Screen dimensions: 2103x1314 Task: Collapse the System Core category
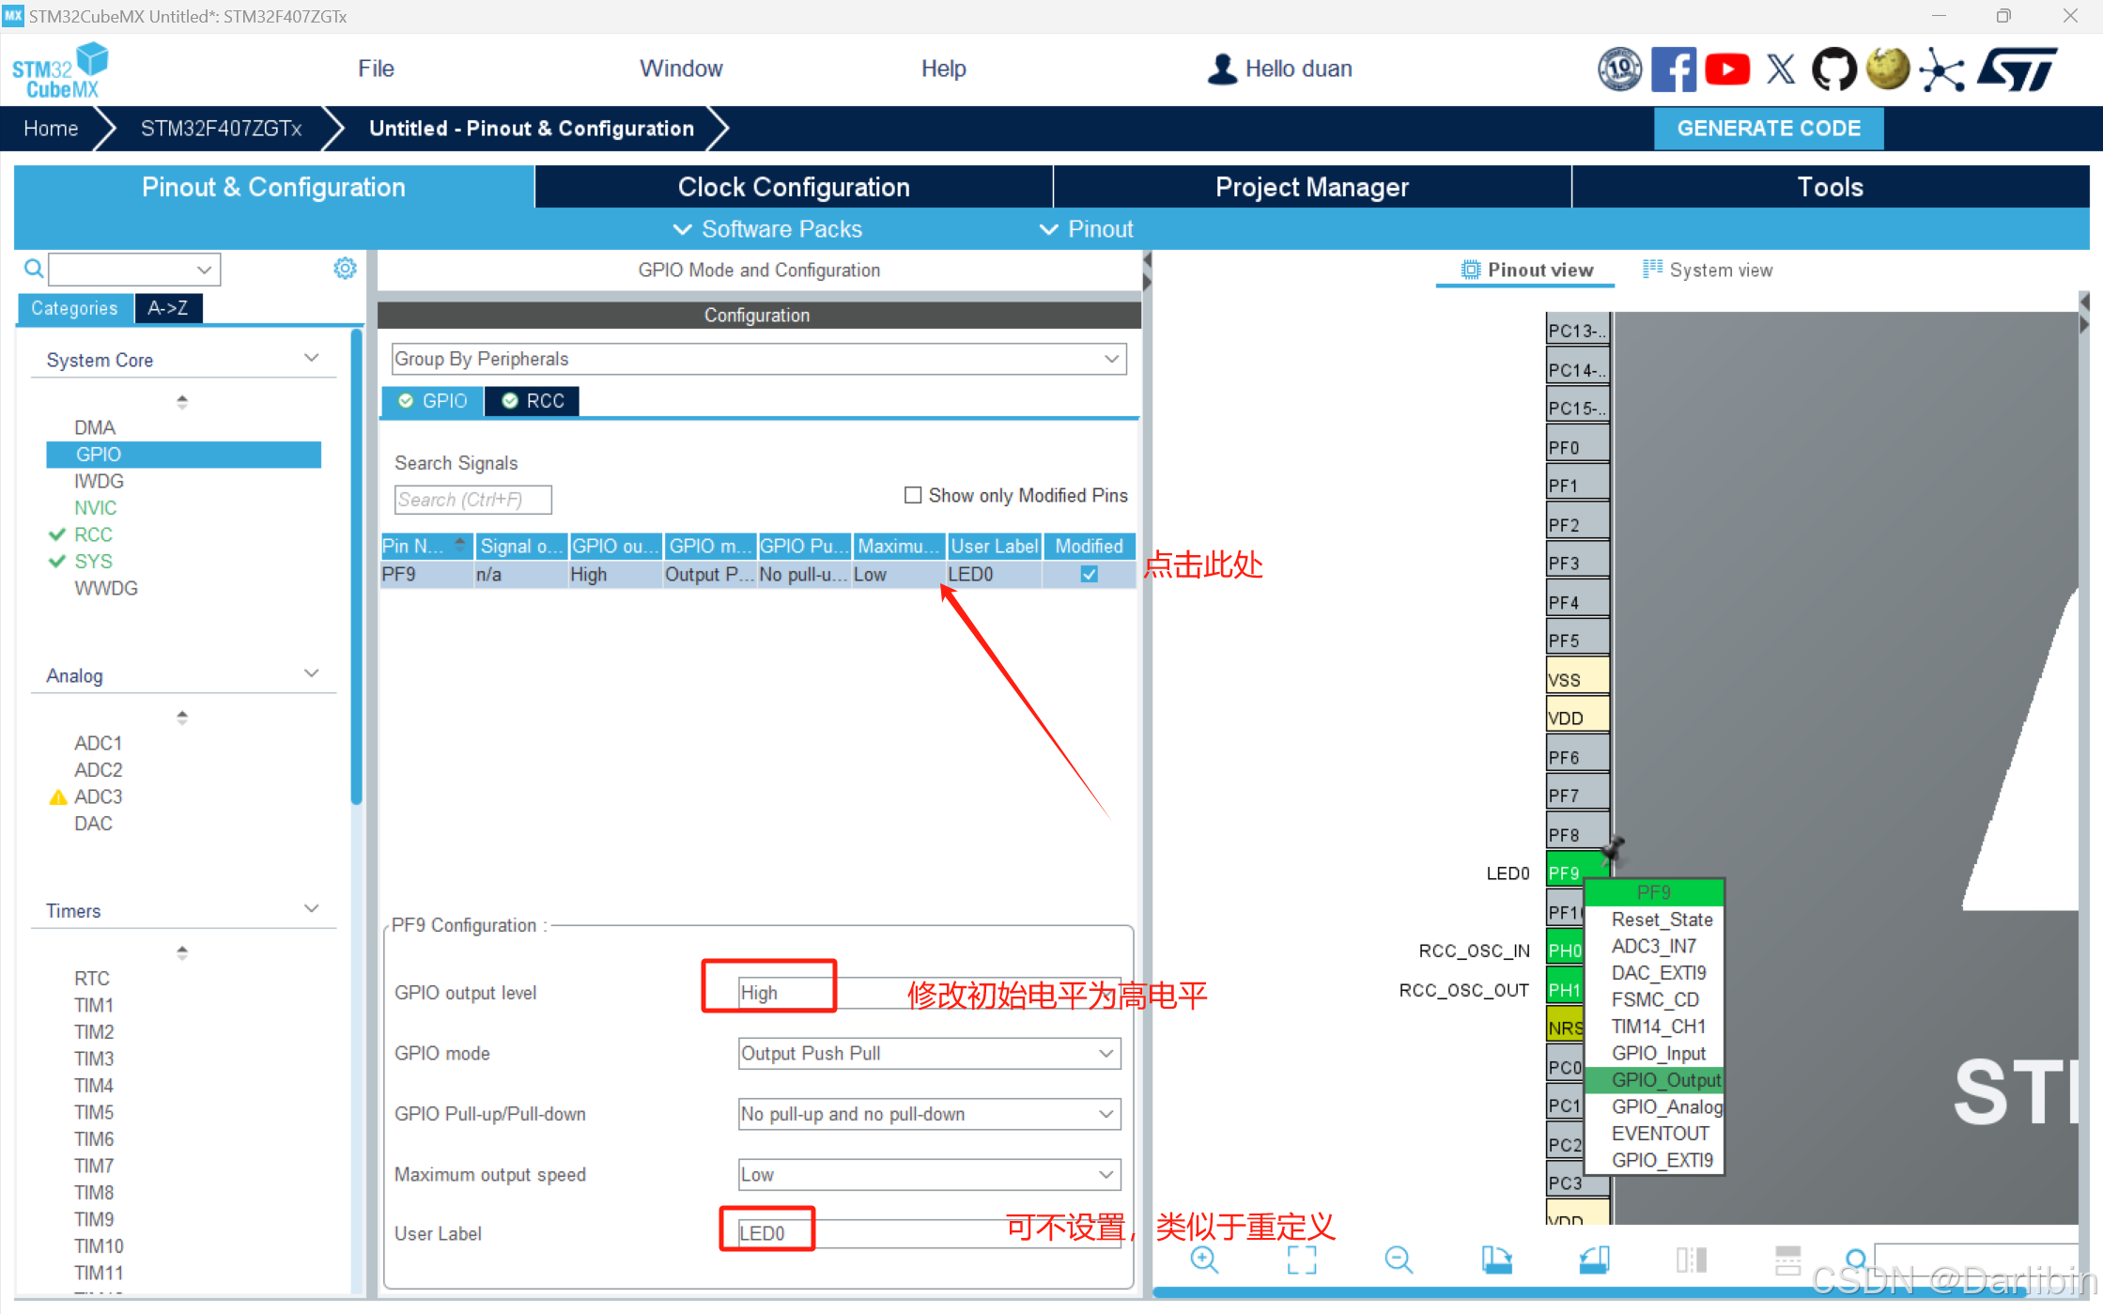click(311, 357)
